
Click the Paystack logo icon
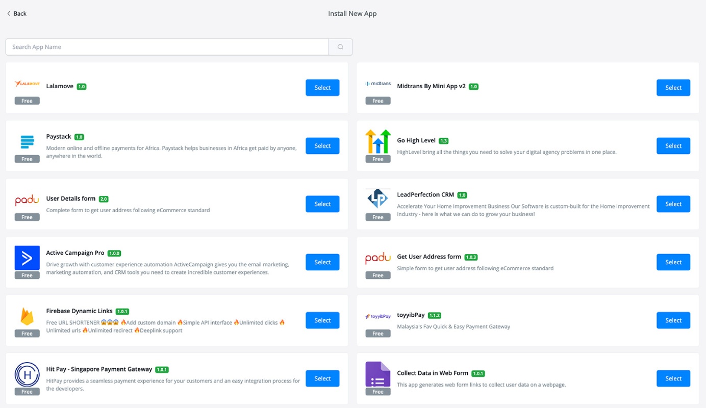(27, 142)
